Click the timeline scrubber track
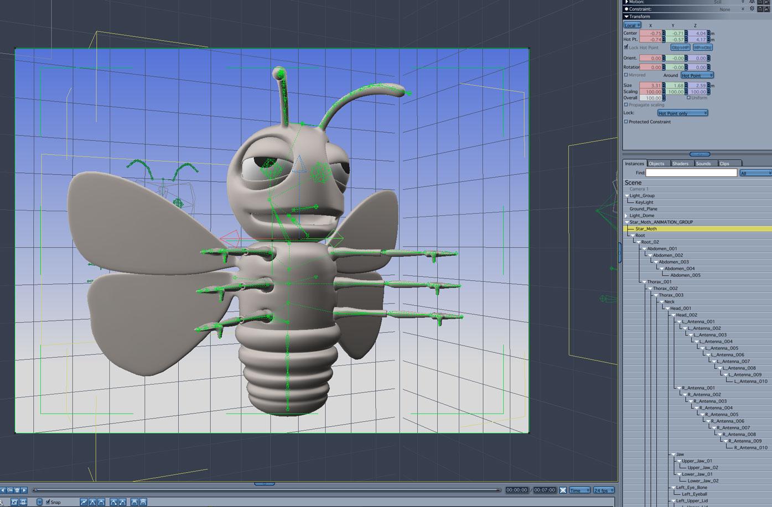This screenshot has width=772, height=507. (267, 490)
